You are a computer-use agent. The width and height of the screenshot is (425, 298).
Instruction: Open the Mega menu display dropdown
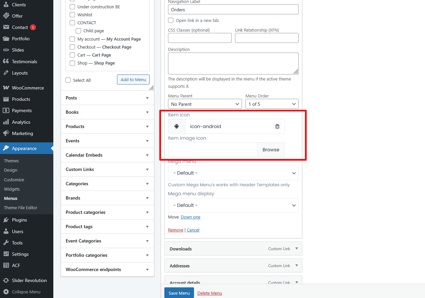[x=233, y=205]
